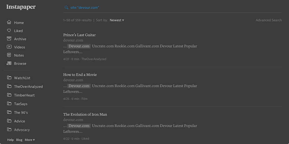Open the TimberHeart folder

coord(24,95)
